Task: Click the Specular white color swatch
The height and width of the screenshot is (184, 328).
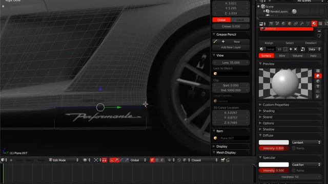Action: coord(274,165)
